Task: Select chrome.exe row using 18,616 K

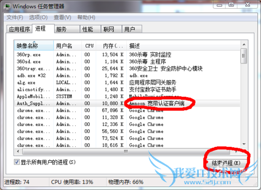Action: (x=127, y=145)
